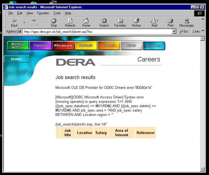The image size is (209, 175).
Task: Close the Internet Explorer window
Action: (x=202, y=7)
